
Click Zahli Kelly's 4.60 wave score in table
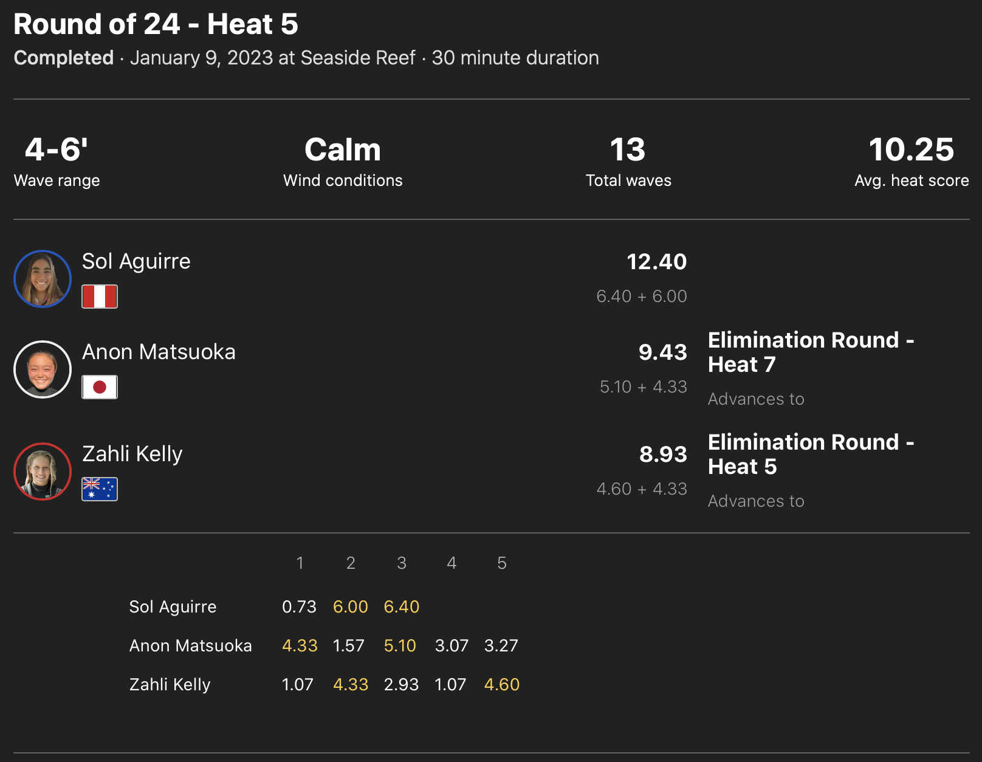coord(502,684)
